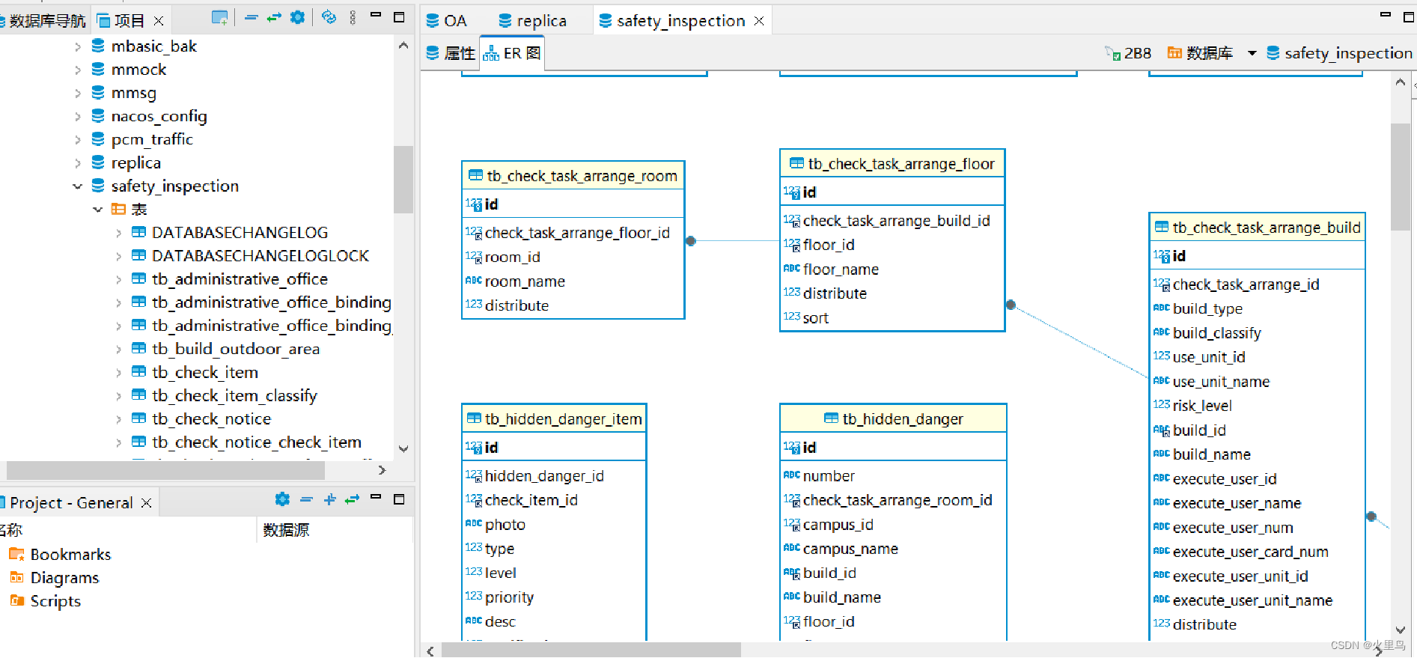1417x658 pixels.
Task: Click the Bookmarks folder icon
Action: click(16, 554)
